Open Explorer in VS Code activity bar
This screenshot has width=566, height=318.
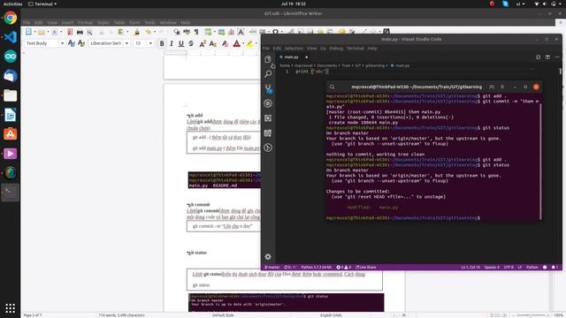268,59
